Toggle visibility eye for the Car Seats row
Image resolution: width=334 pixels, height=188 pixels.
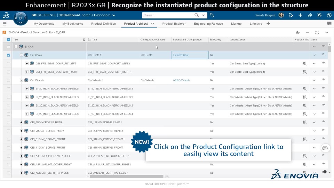click(x=323, y=54)
